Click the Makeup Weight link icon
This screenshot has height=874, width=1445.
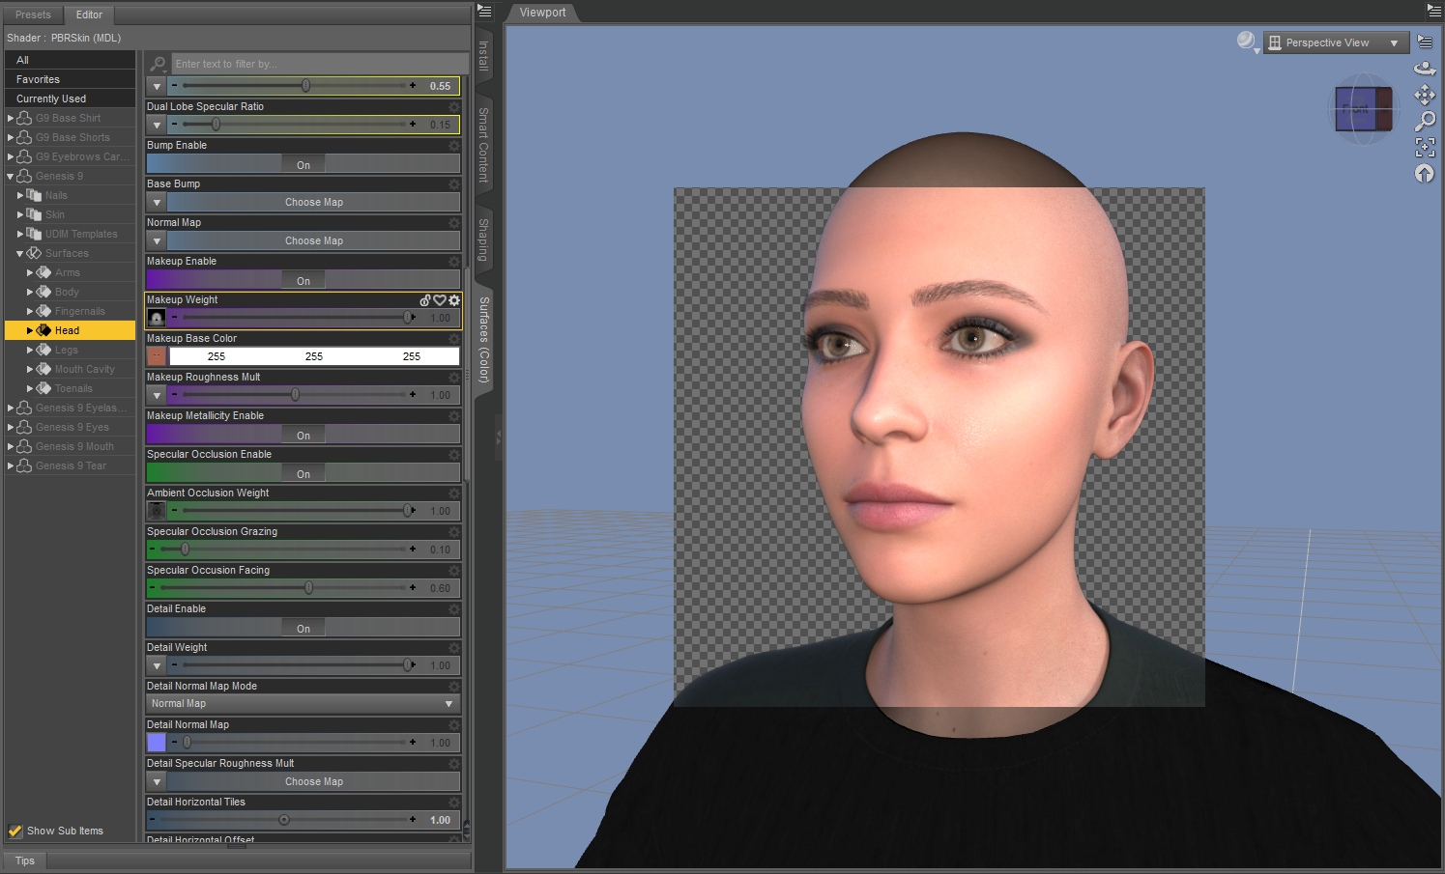[425, 300]
